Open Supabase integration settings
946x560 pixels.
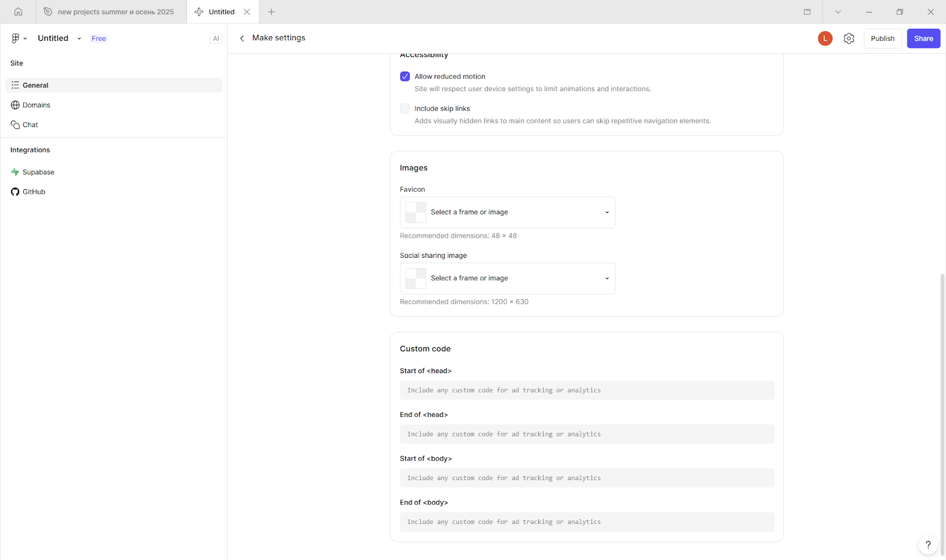38,172
